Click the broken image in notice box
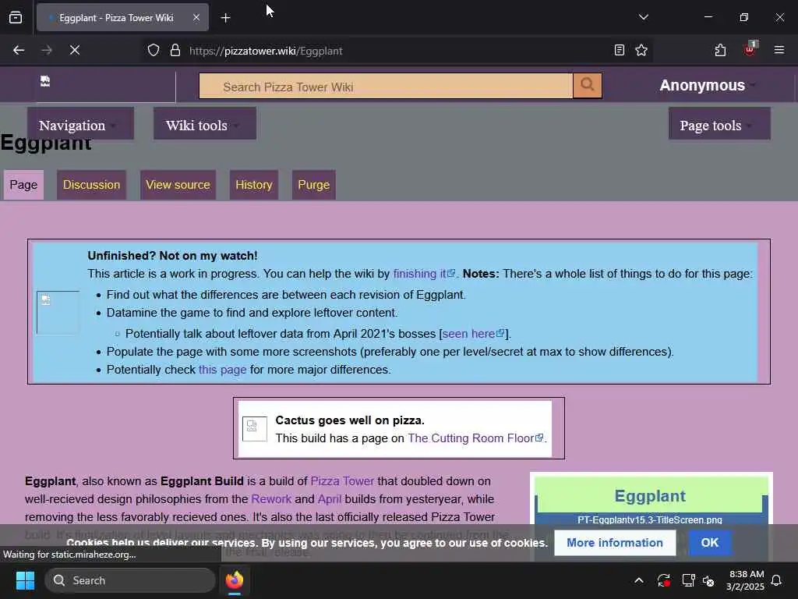The height and width of the screenshot is (599, 798). pyautogui.click(x=58, y=312)
